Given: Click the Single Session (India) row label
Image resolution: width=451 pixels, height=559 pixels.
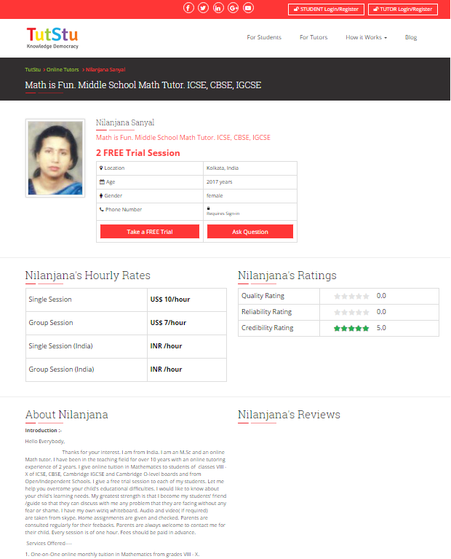Looking at the screenshot, I should point(60,345).
